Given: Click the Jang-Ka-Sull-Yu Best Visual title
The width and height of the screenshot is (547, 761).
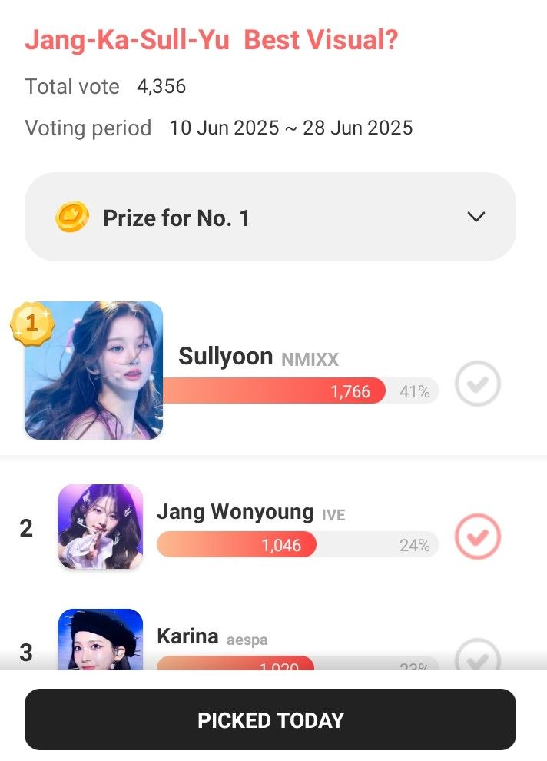Looking at the screenshot, I should [211, 39].
